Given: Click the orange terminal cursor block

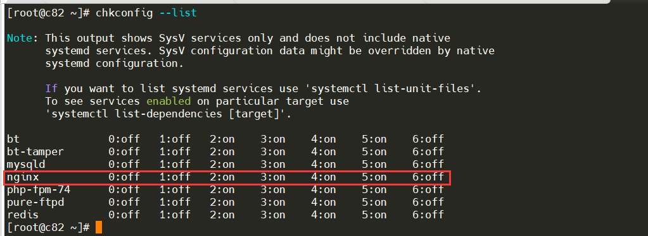Looking at the screenshot, I should tap(98, 227).
